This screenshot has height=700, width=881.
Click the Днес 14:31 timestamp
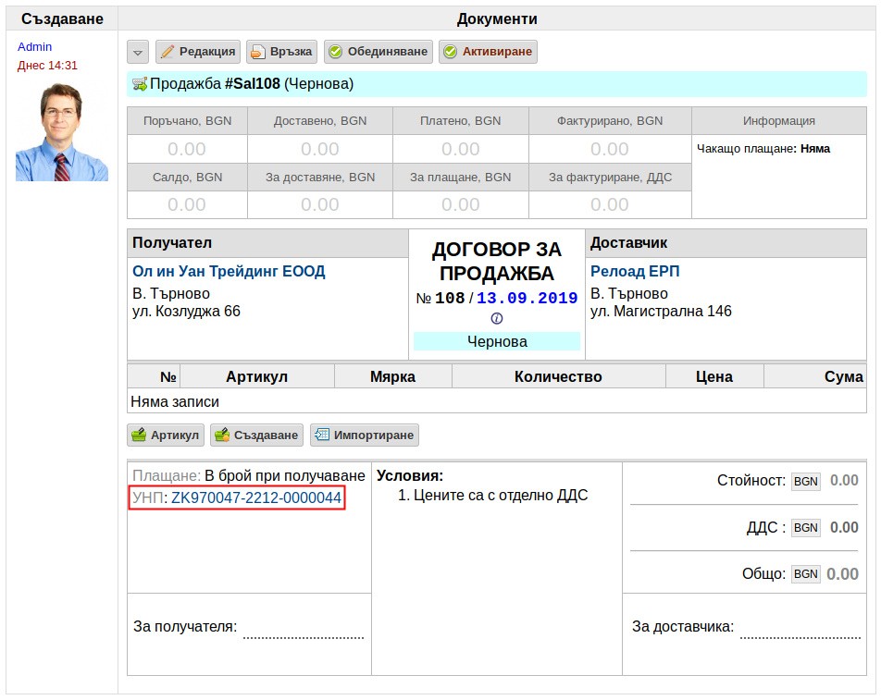(x=47, y=65)
